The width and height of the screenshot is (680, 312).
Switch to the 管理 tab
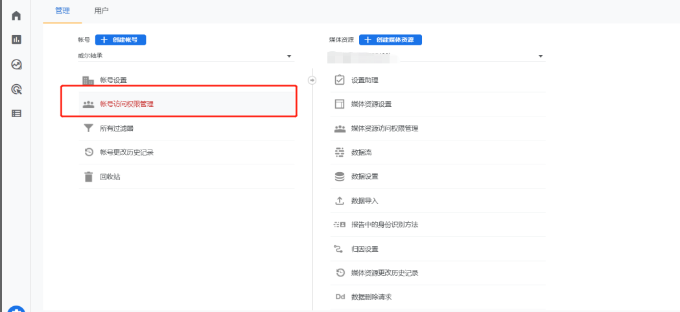pyautogui.click(x=63, y=11)
